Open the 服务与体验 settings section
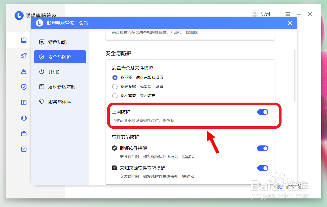This screenshot has width=327, height=207. [60, 102]
